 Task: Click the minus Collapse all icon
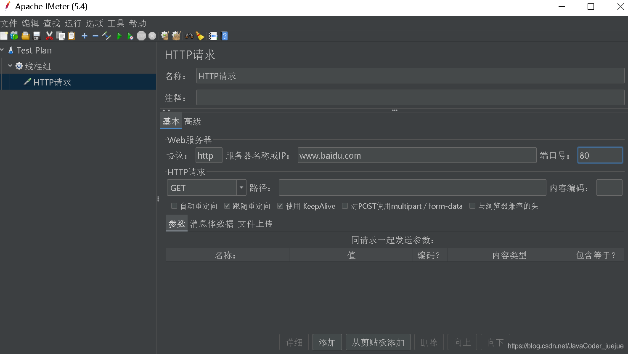[95, 36]
